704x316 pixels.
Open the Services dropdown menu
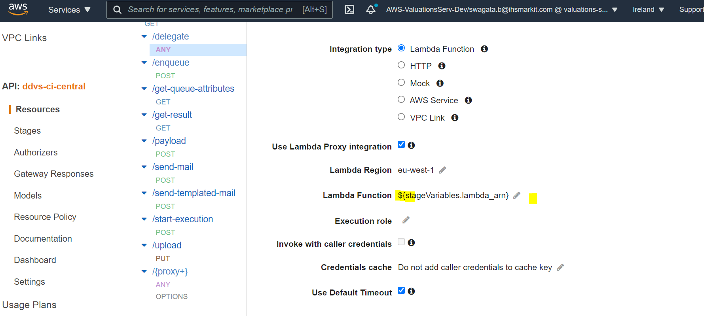(69, 9)
